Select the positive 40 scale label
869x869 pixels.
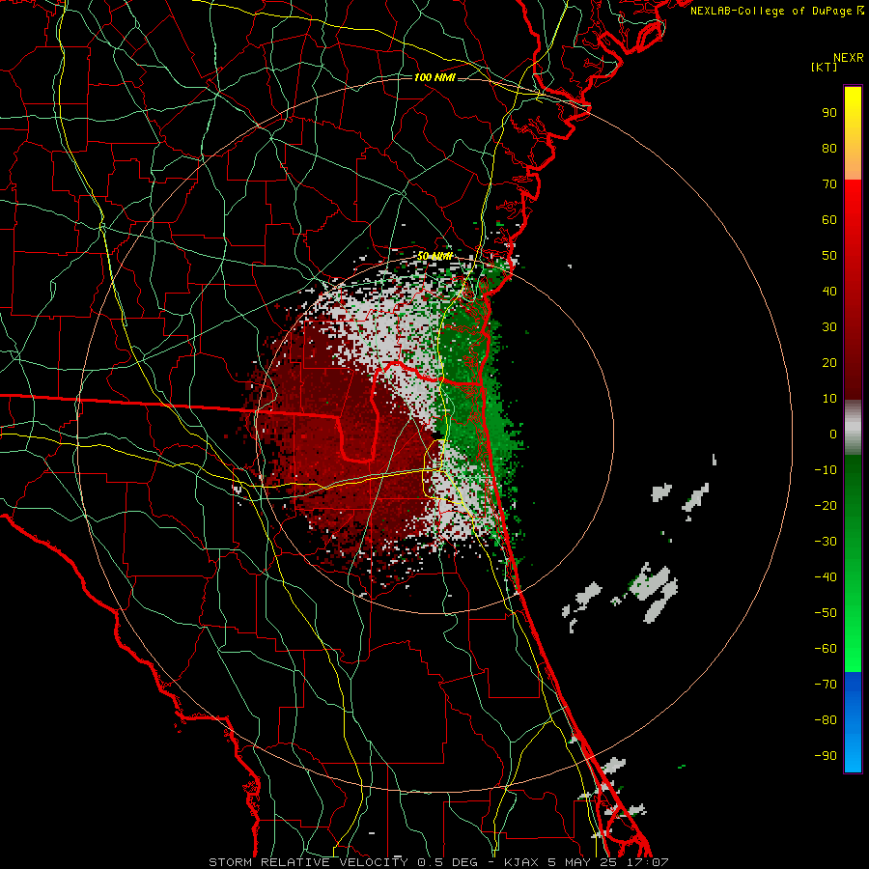click(829, 291)
